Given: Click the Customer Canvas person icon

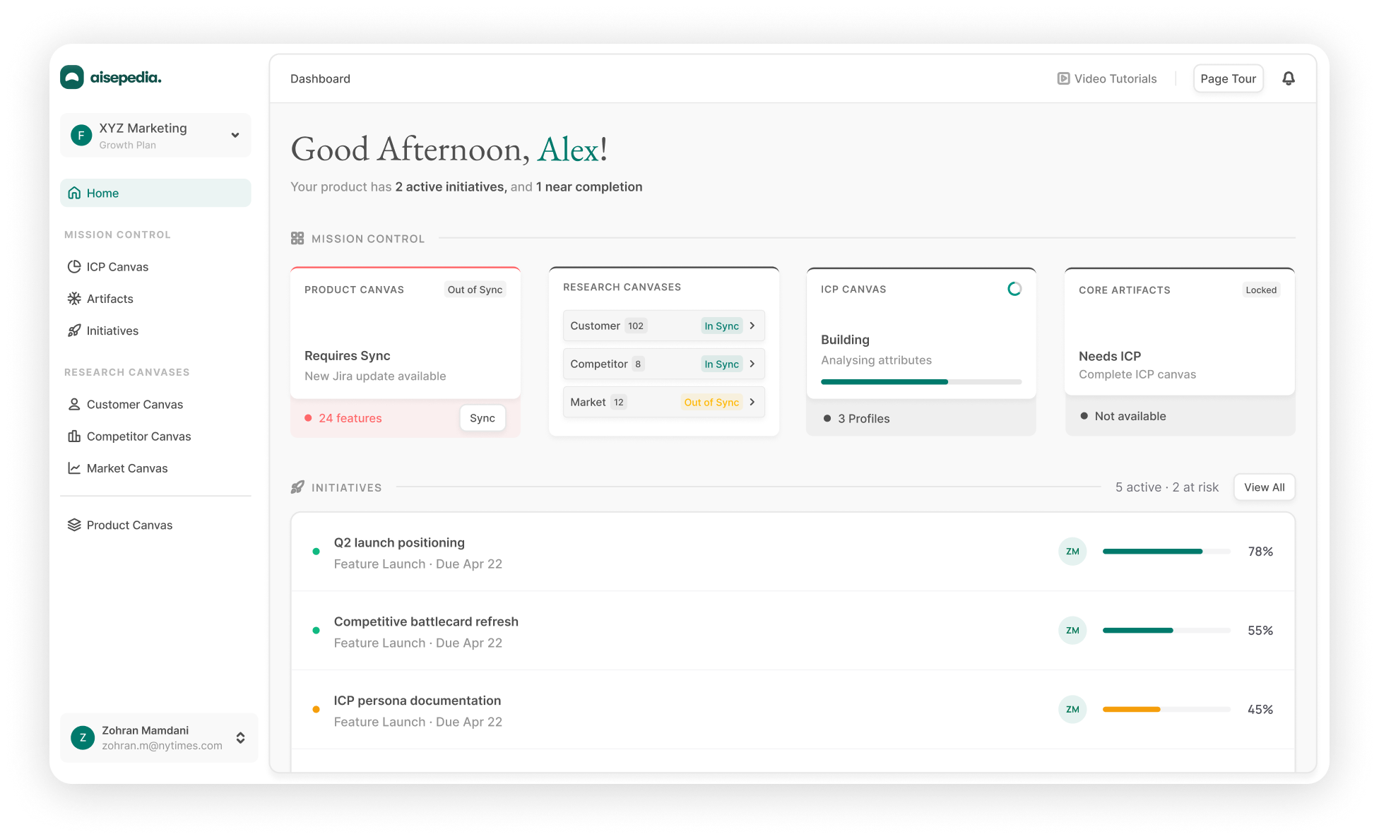Looking at the screenshot, I should pyautogui.click(x=74, y=405).
